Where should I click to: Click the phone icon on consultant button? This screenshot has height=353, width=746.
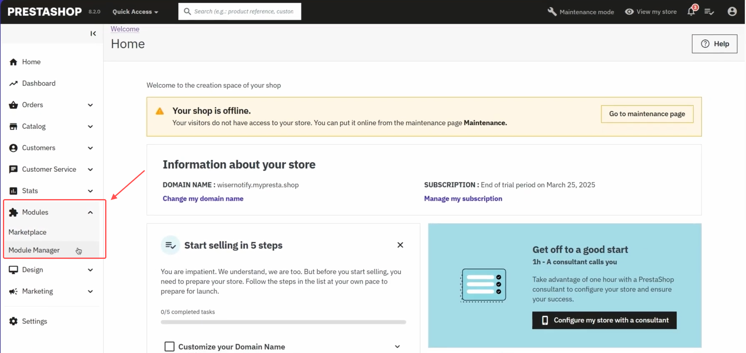(545, 320)
